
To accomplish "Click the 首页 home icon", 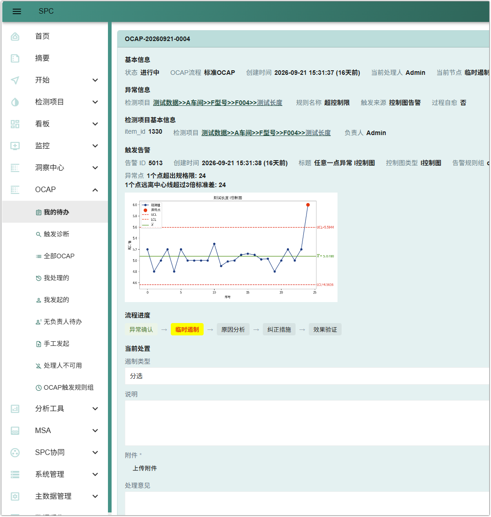I will (15, 36).
